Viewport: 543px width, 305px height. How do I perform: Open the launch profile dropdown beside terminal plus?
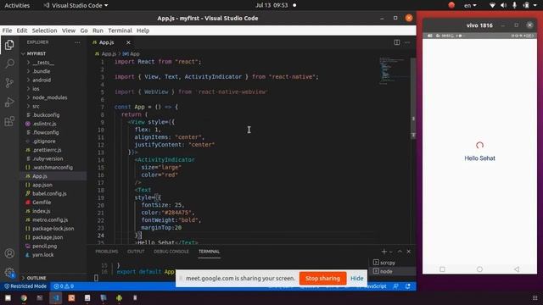[x=391, y=252]
